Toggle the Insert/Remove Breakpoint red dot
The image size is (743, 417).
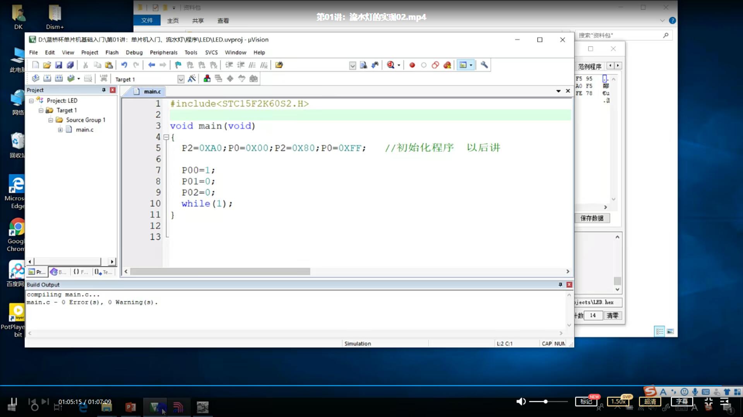click(412, 65)
